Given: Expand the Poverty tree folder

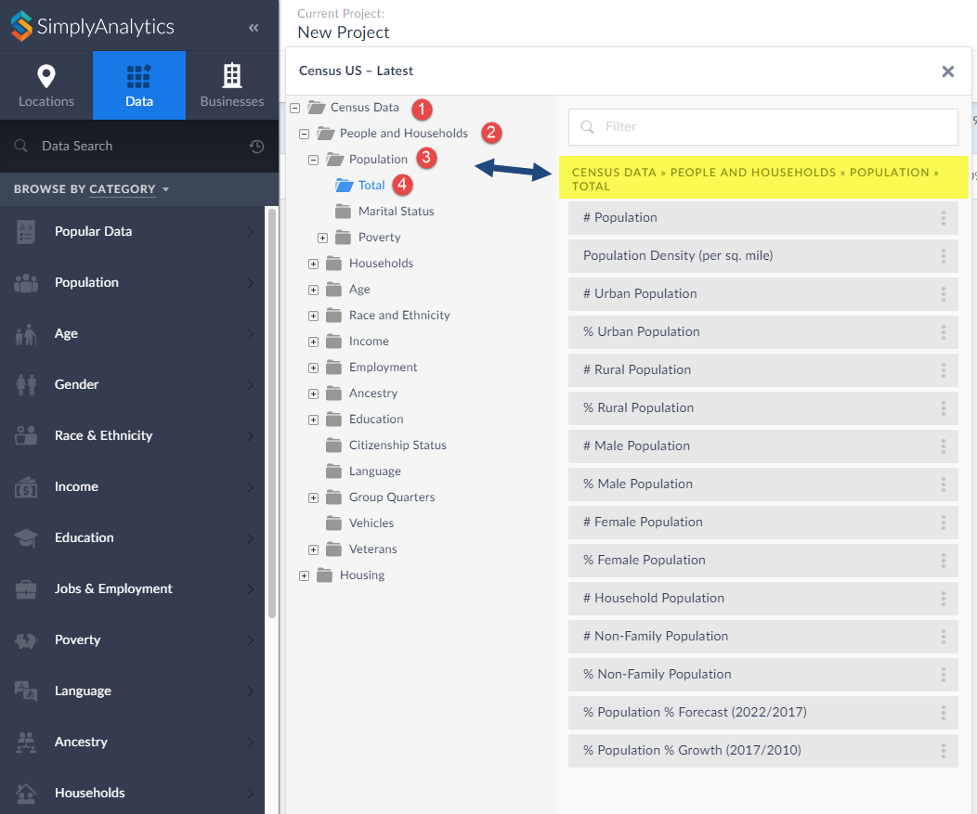Looking at the screenshot, I should click(323, 238).
